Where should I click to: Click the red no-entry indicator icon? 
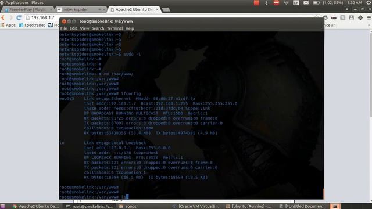(276, 3)
